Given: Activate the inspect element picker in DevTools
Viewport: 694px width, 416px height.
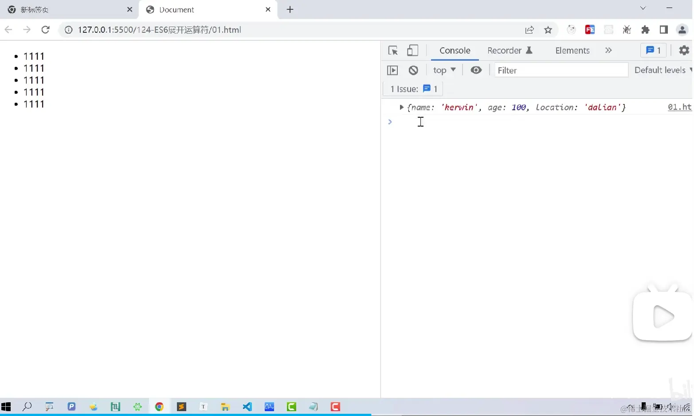Looking at the screenshot, I should click(x=393, y=51).
